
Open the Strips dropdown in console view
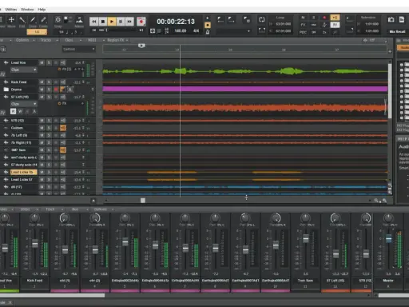pyautogui.click(x=26, y=209)
